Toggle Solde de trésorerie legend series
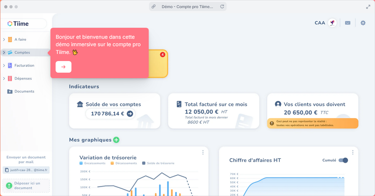The width and height of the screenshot is (375, 196). coord(158,163)
